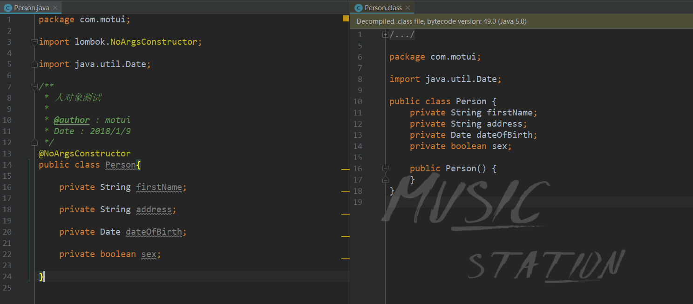693x304 pixels.
Task: Close the Person.class editor tab
Action: 408,8
